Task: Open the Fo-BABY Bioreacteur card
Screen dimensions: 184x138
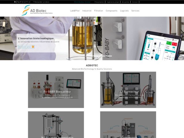Action: [56, 90]
